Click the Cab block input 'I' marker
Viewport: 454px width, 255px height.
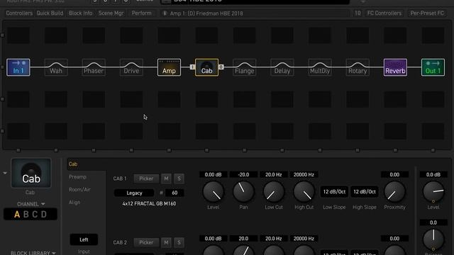pyautogui.click(x=192, y=67)
